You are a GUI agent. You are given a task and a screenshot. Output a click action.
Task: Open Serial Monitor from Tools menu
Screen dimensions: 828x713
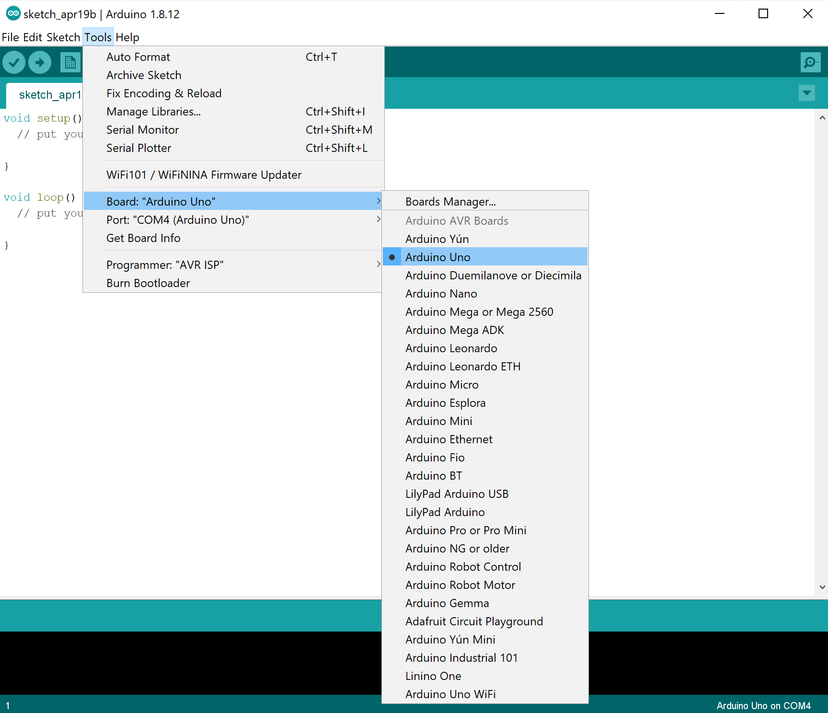tap(233, 129)
